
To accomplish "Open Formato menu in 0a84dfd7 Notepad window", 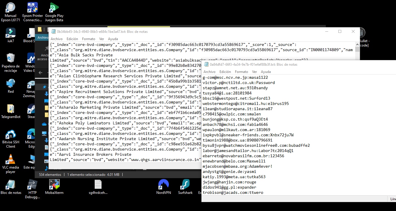I will (x=241, y=72).
